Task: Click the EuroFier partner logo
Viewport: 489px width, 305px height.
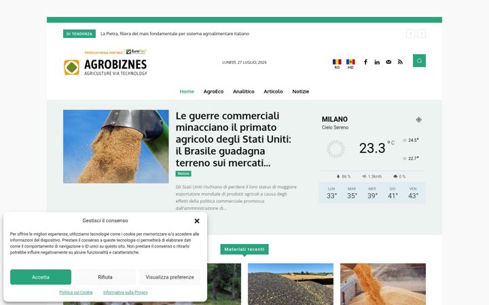Action: pyautogui.click(x=136, y=52)
